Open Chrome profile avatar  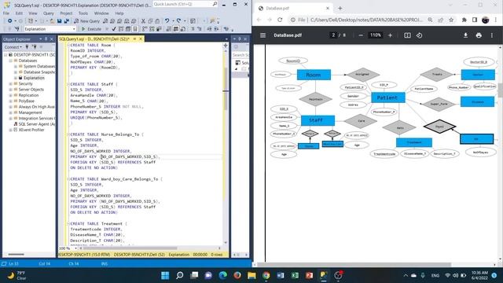point(485,20)
